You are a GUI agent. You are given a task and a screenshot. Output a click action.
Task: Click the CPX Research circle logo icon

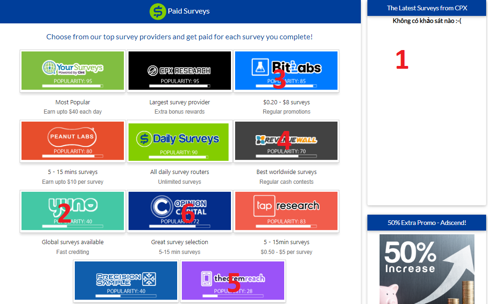[152, 71]
